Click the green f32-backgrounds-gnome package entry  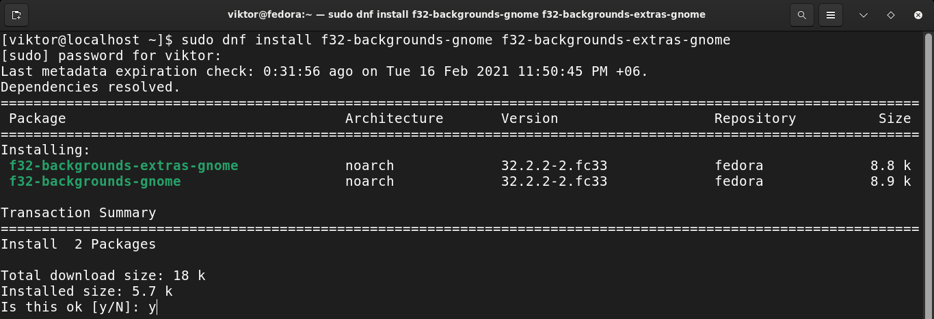(95, 181)
